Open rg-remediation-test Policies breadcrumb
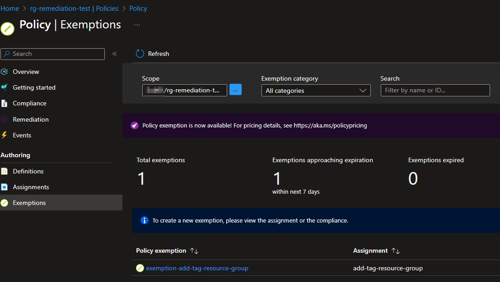Viewport: 500px width, 282px height. (74, 9)
